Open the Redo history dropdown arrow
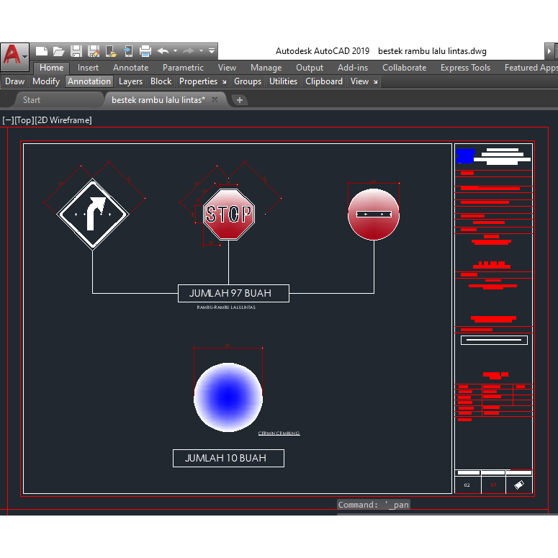 (x=201, y=51)
